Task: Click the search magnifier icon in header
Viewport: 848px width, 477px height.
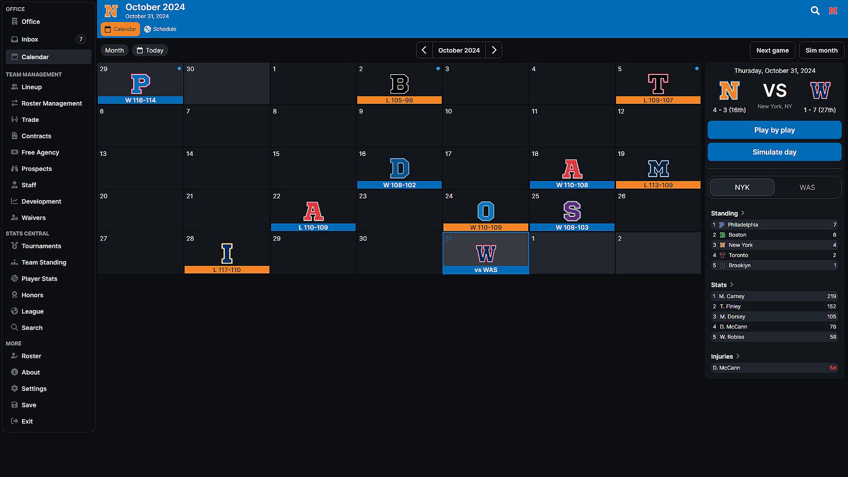Action: (815, 11)
